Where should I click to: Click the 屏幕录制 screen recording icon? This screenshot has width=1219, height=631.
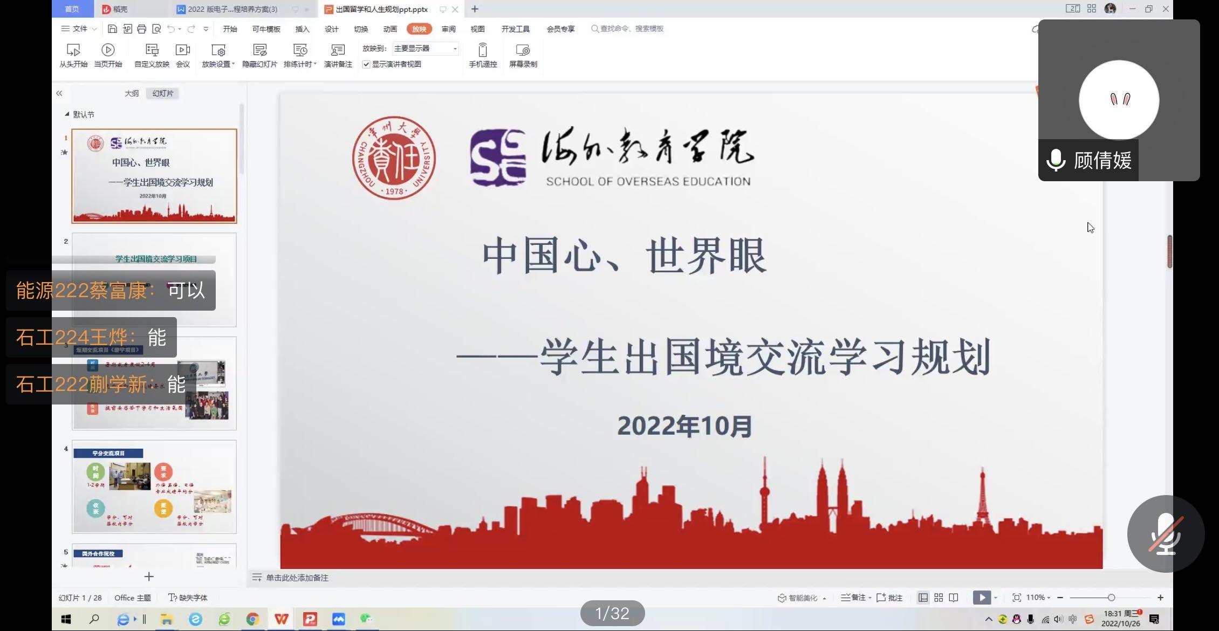(x=523, y=51)
